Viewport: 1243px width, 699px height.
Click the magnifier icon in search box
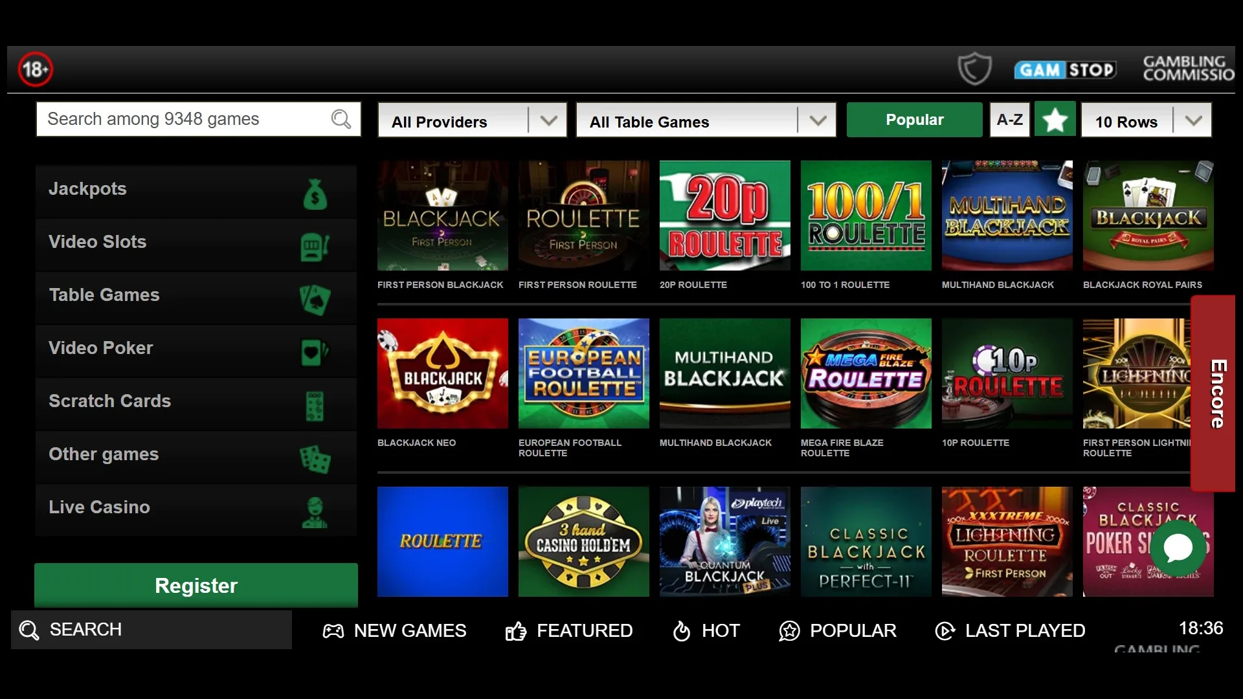pos(341,119)
